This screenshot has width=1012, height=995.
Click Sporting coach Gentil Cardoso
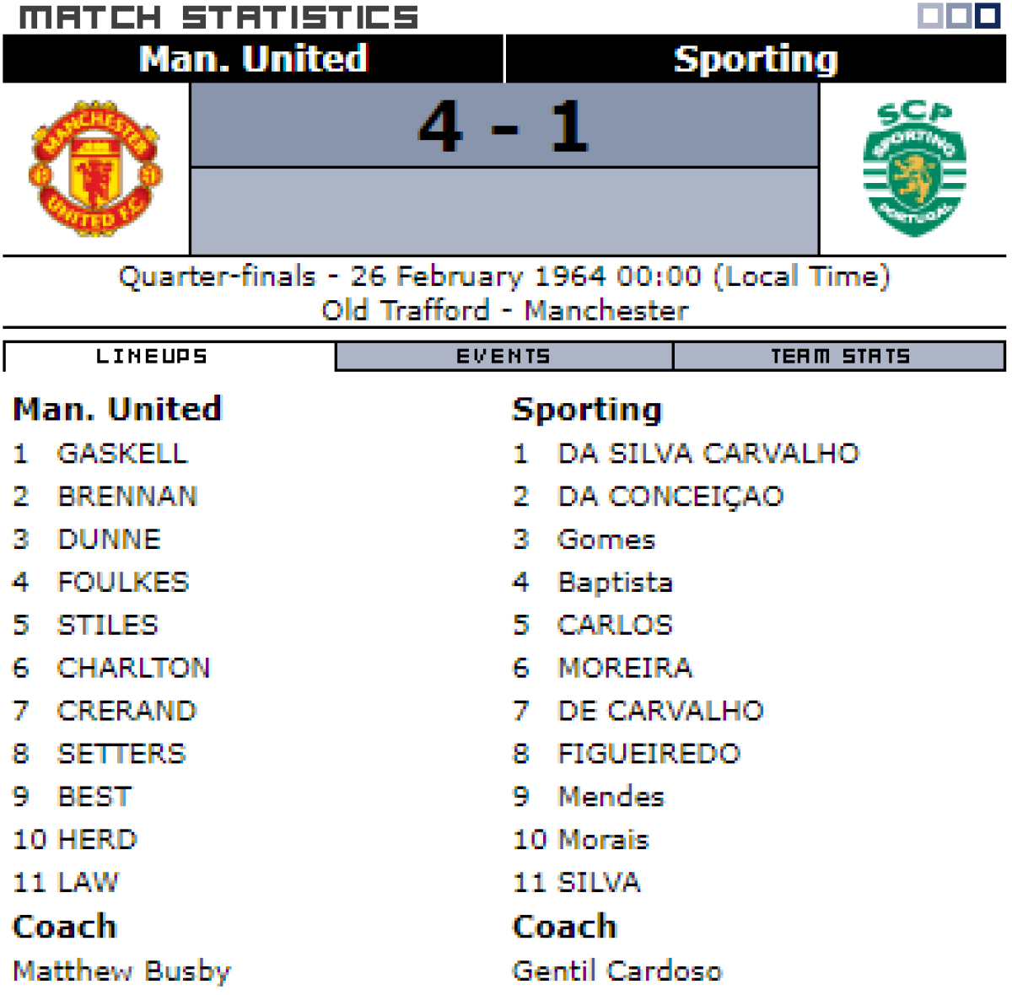coord(617,971)
